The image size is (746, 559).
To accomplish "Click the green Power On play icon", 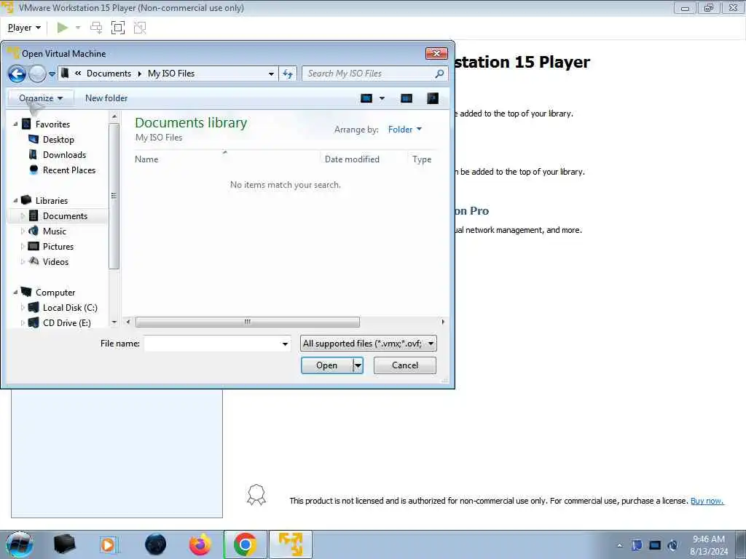I will [63, 28].
